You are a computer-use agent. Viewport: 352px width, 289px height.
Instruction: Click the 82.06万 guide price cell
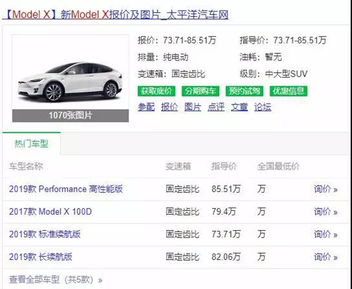pyautogui.click(x=226, y=257)
